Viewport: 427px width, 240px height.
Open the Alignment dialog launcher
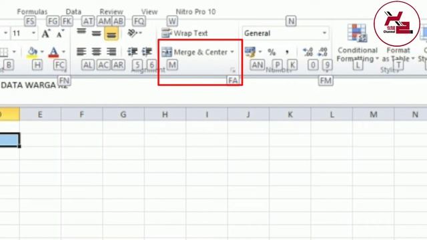coord(233,71)
